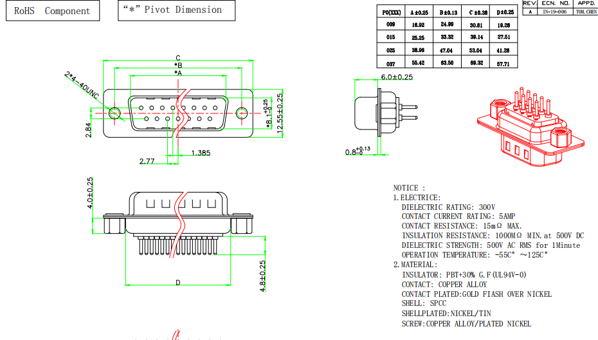This screenshot has height=340, width=598.
Task: Click the RoHS Component label box
Action: (x=53, y=11)
